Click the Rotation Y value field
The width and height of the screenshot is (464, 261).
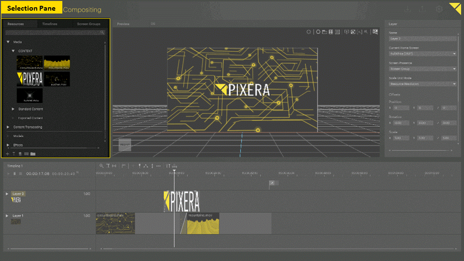tap(425, 123)
